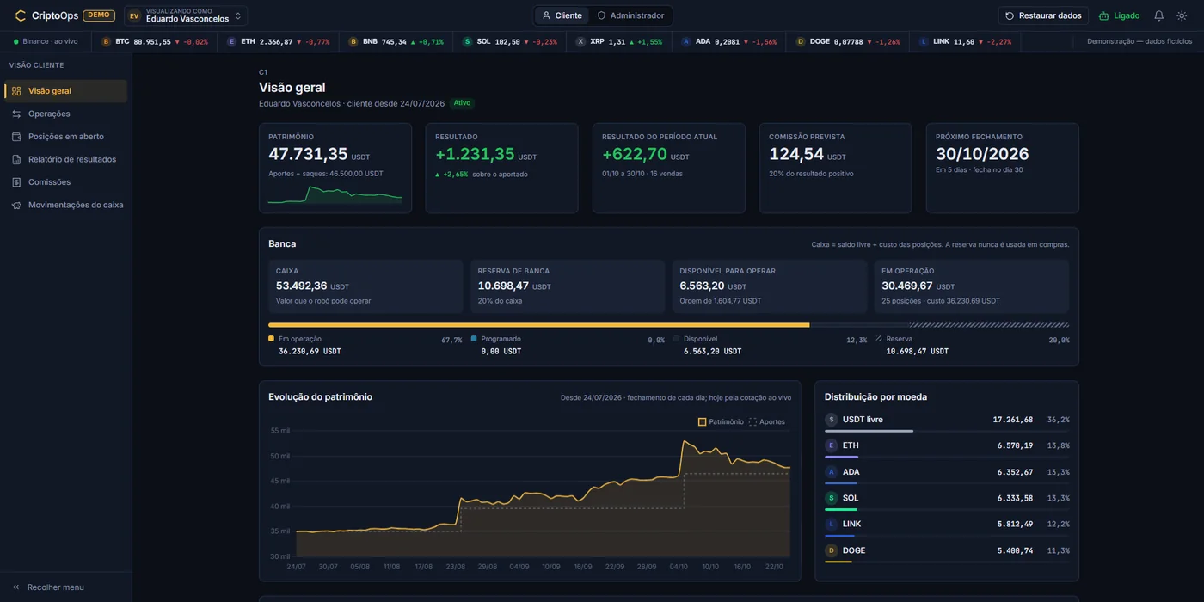
Task: Click the LINK coin icon in ticker
Action: tap(924, 41)
